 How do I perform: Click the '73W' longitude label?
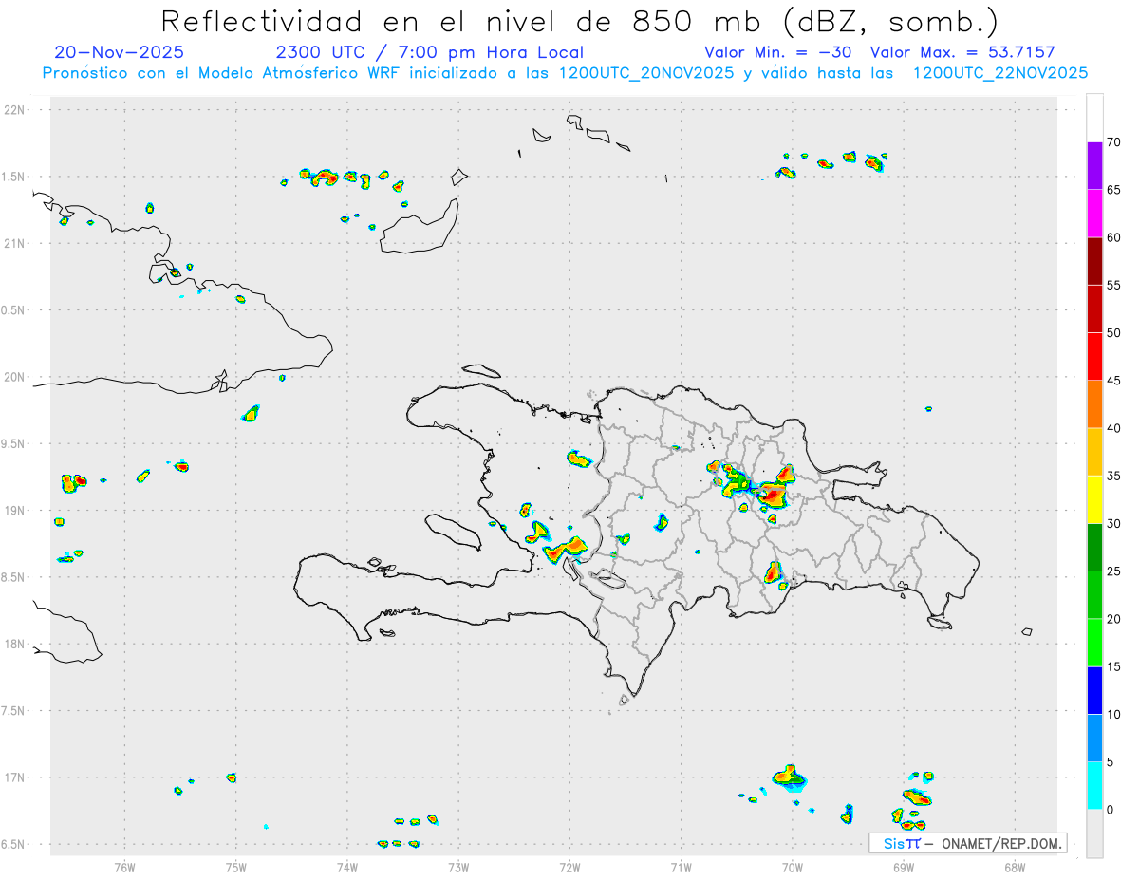click(458, 867)
